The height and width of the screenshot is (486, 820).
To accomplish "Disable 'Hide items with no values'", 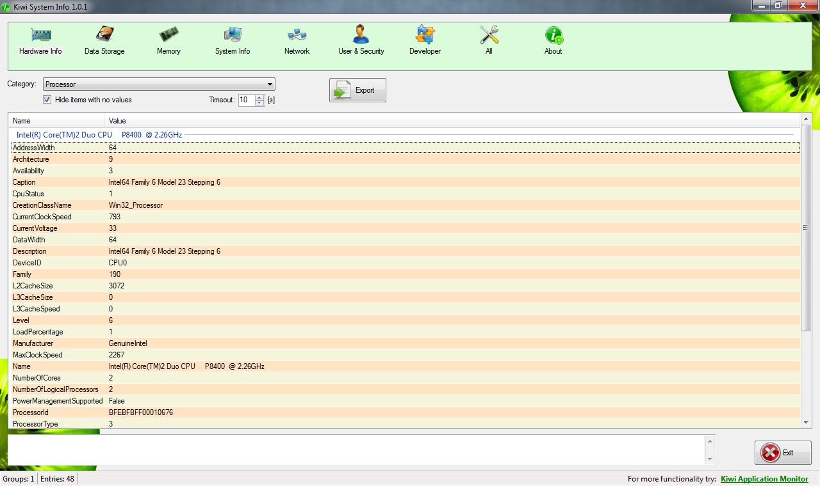I will (47, 99).
